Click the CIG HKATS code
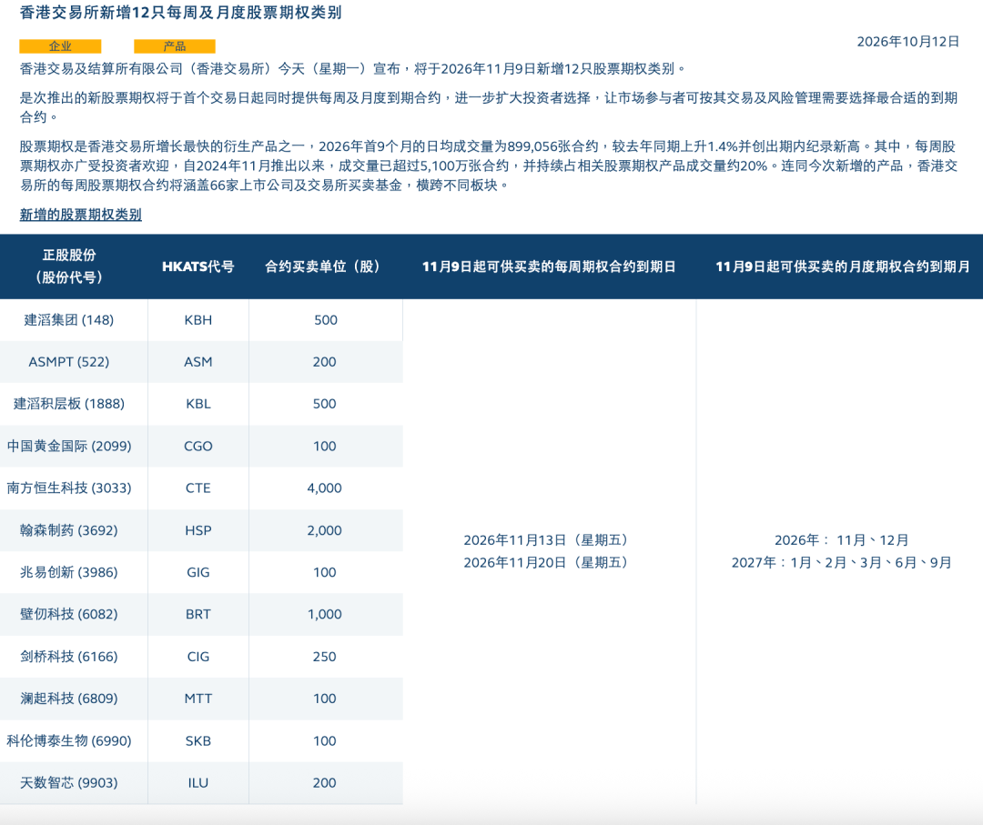This screenshot has width=983, height=825. coord(198,657)
